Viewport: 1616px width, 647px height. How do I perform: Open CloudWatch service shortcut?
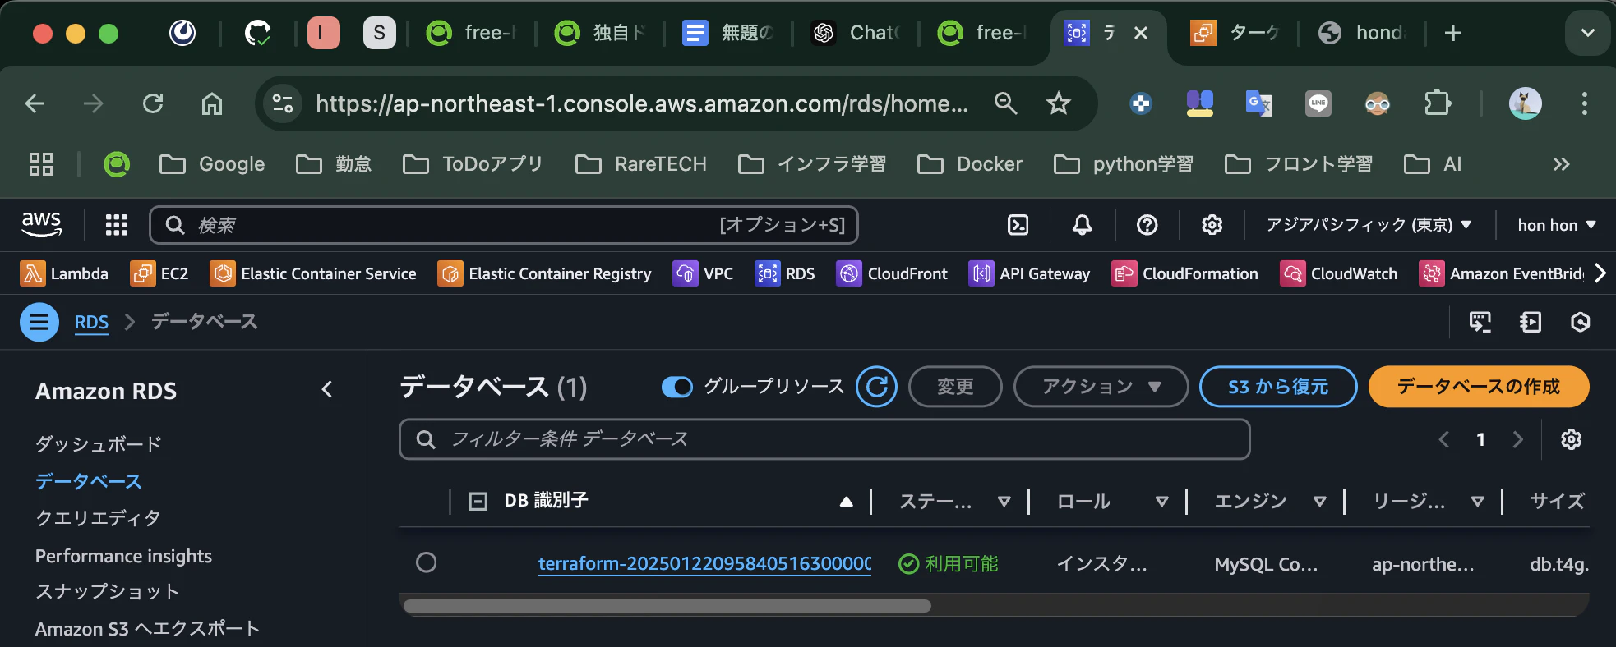click(1338, 273)
